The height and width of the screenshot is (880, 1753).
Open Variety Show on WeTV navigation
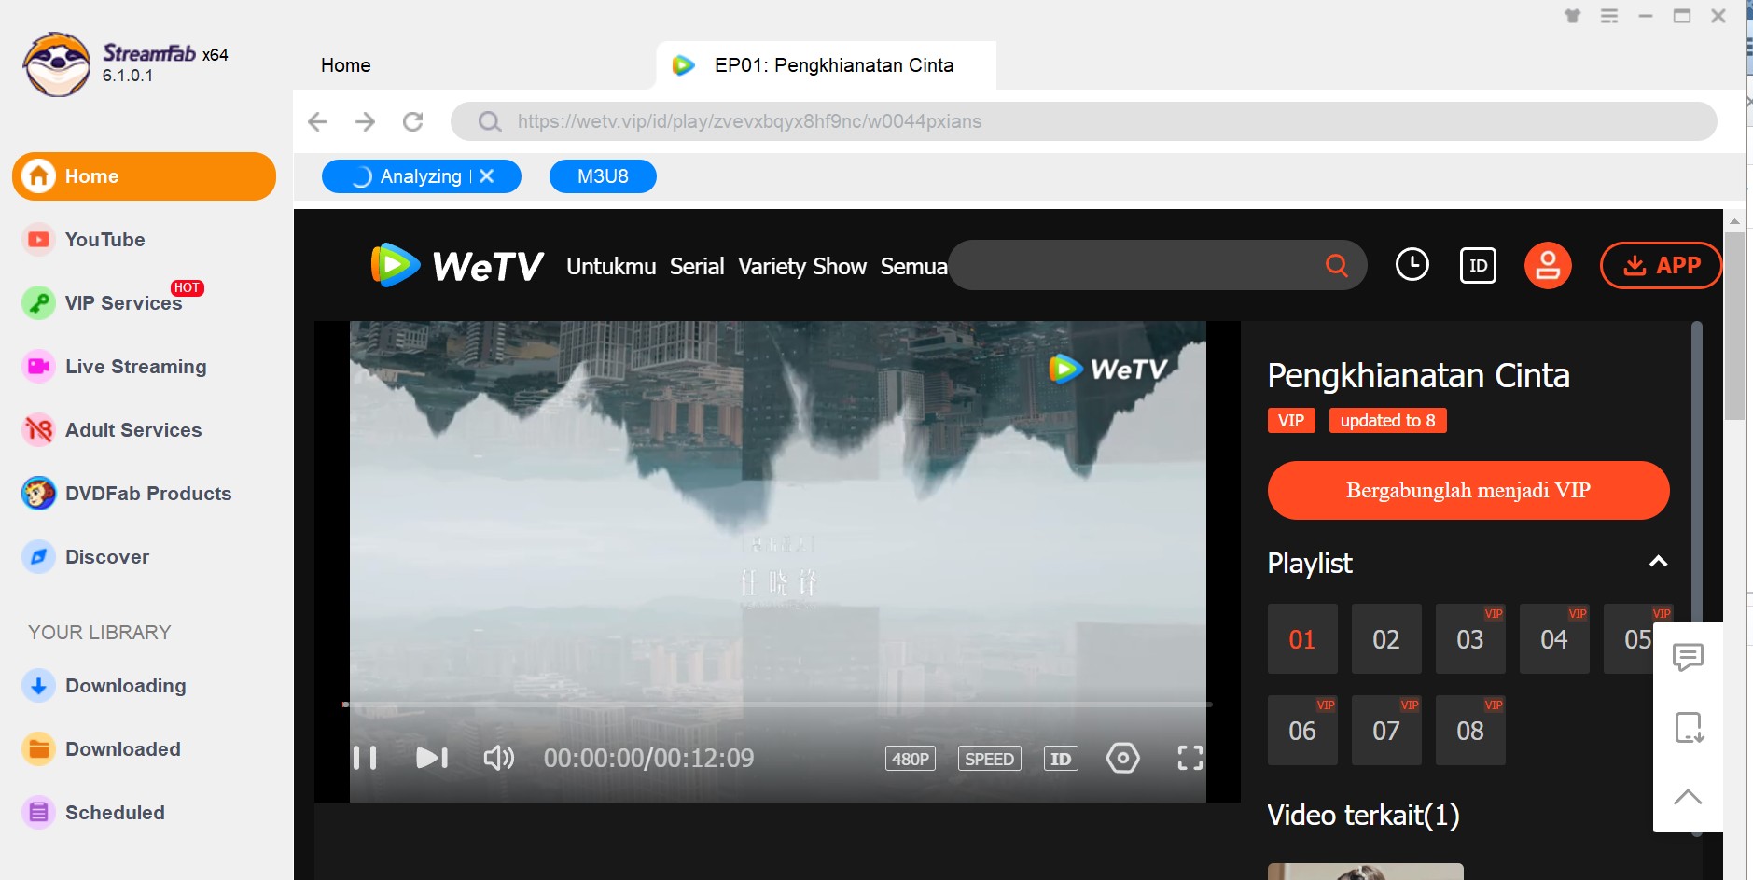(802, 266)
